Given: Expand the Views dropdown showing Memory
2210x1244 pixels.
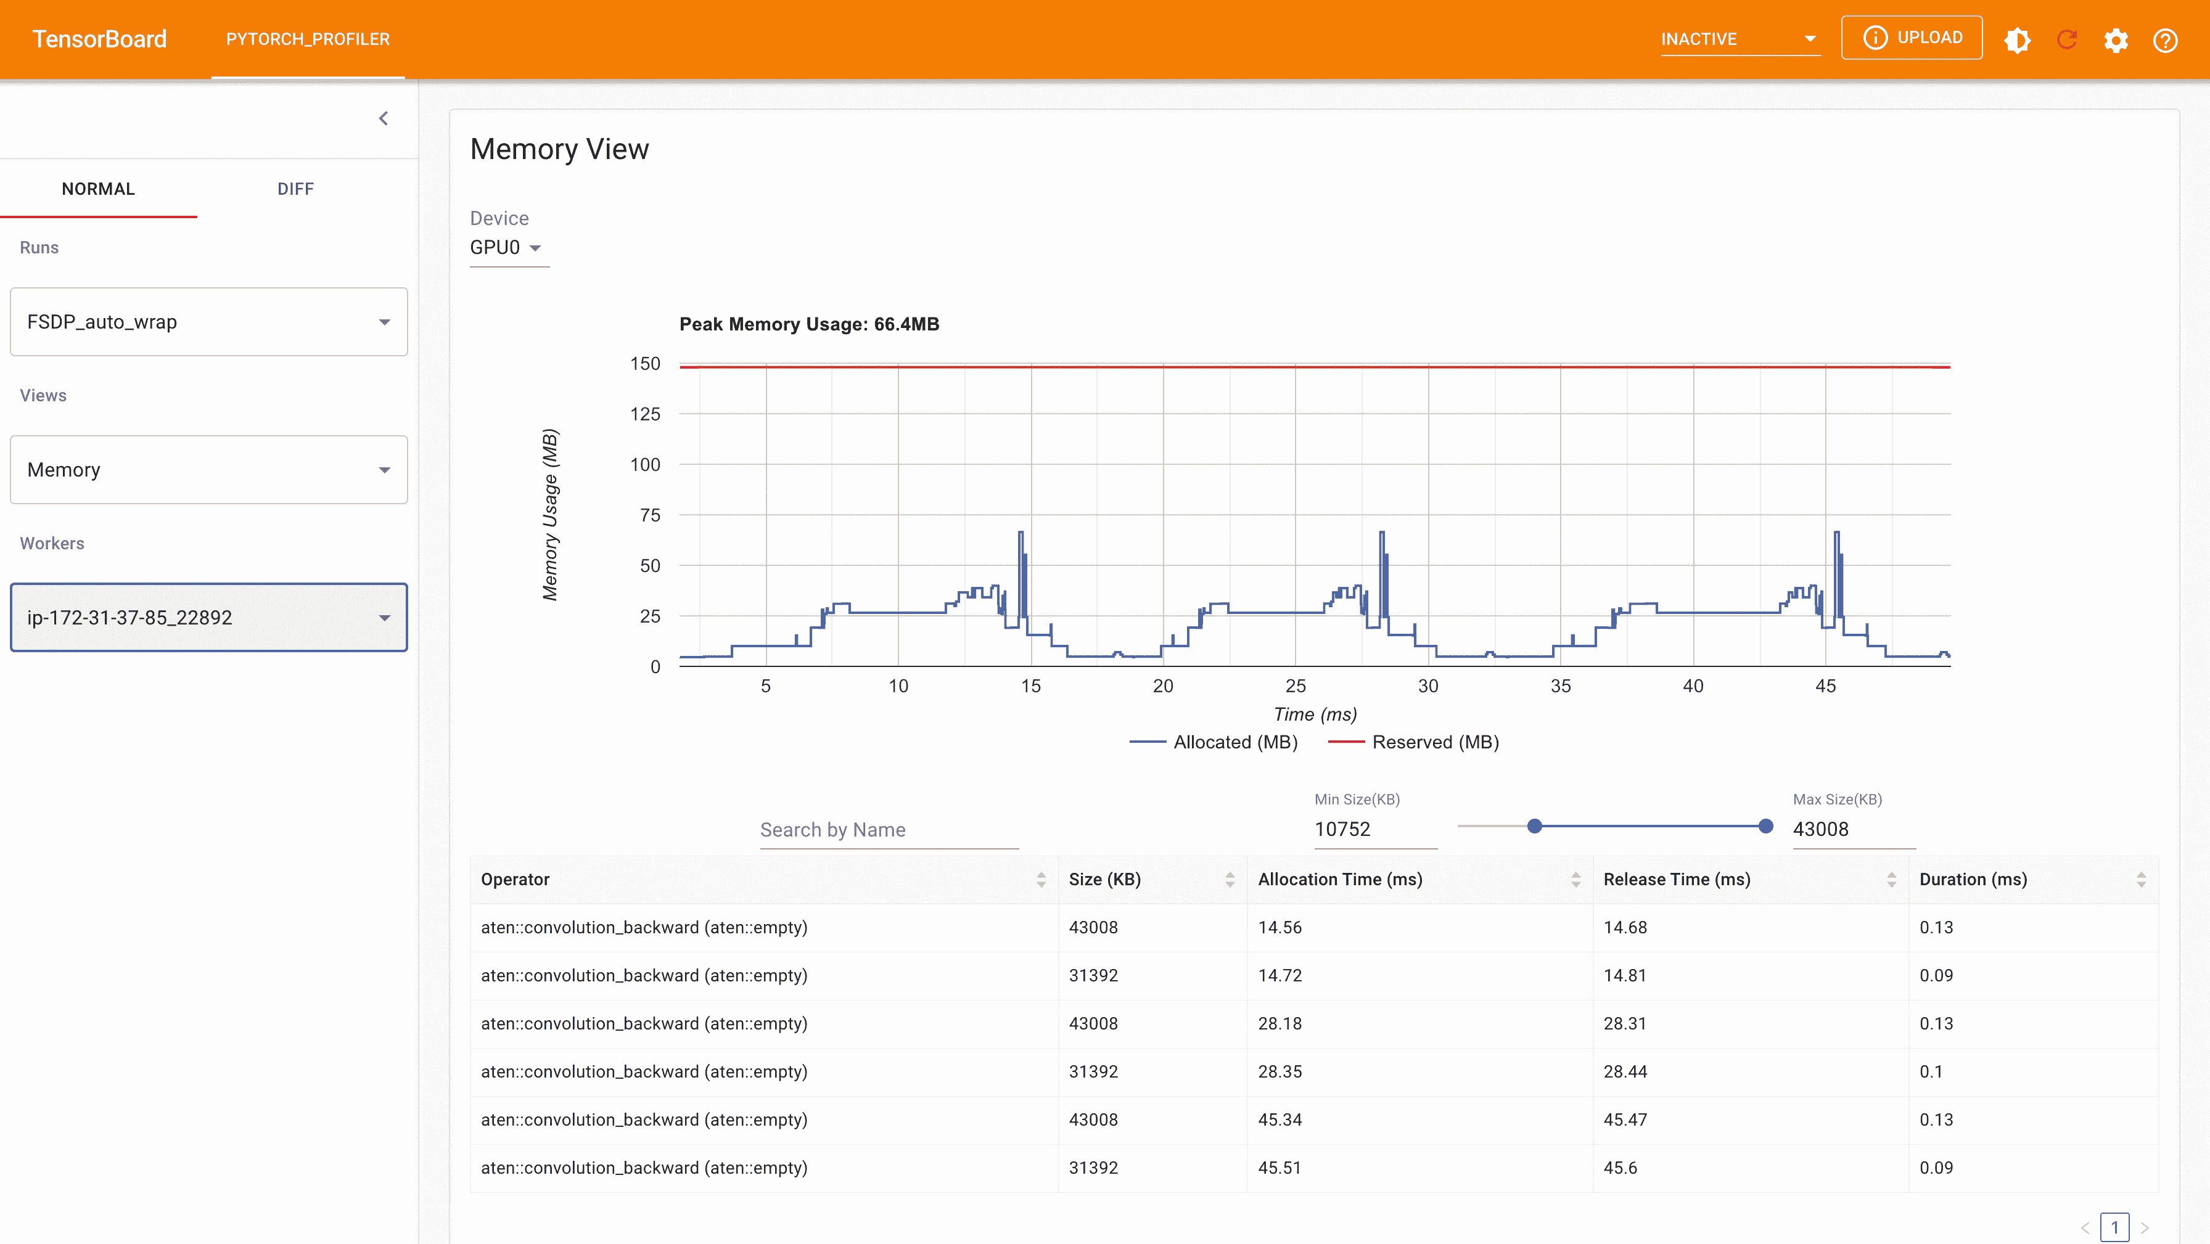Looking at the screenshot, I should pyautogui.click(x=208, y=469).
